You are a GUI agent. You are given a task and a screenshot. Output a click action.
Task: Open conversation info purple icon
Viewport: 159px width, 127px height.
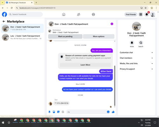pyautogui.click(x=112, y=24)
